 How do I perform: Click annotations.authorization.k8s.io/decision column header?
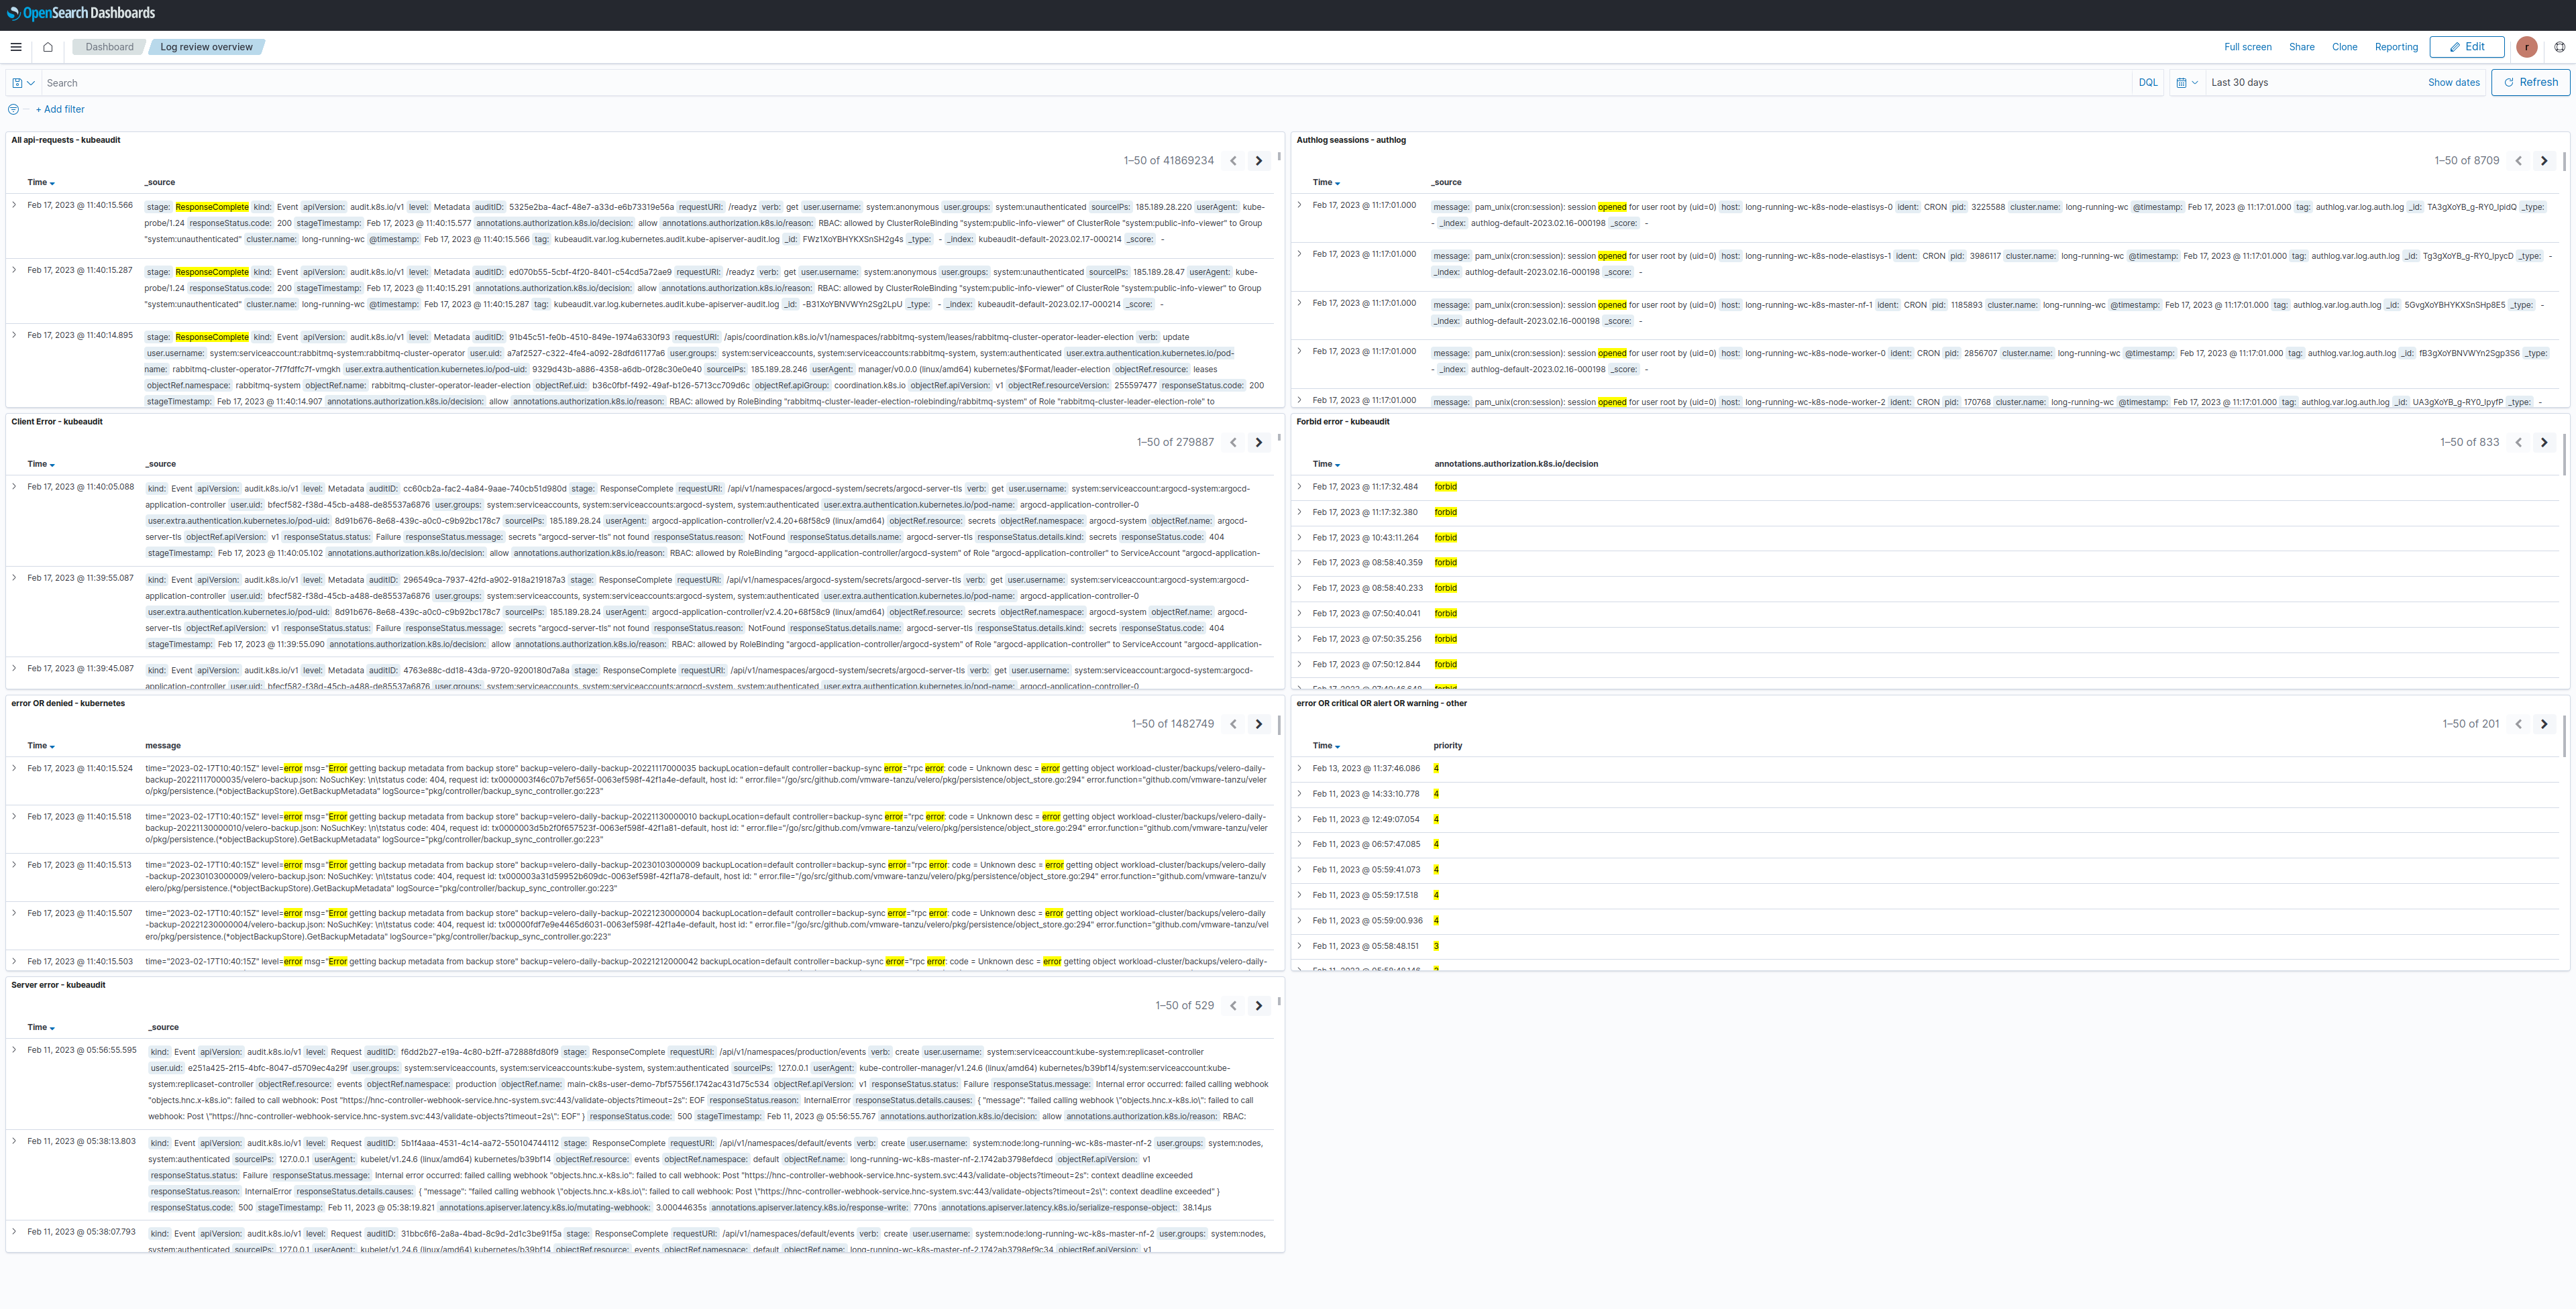1515,464
